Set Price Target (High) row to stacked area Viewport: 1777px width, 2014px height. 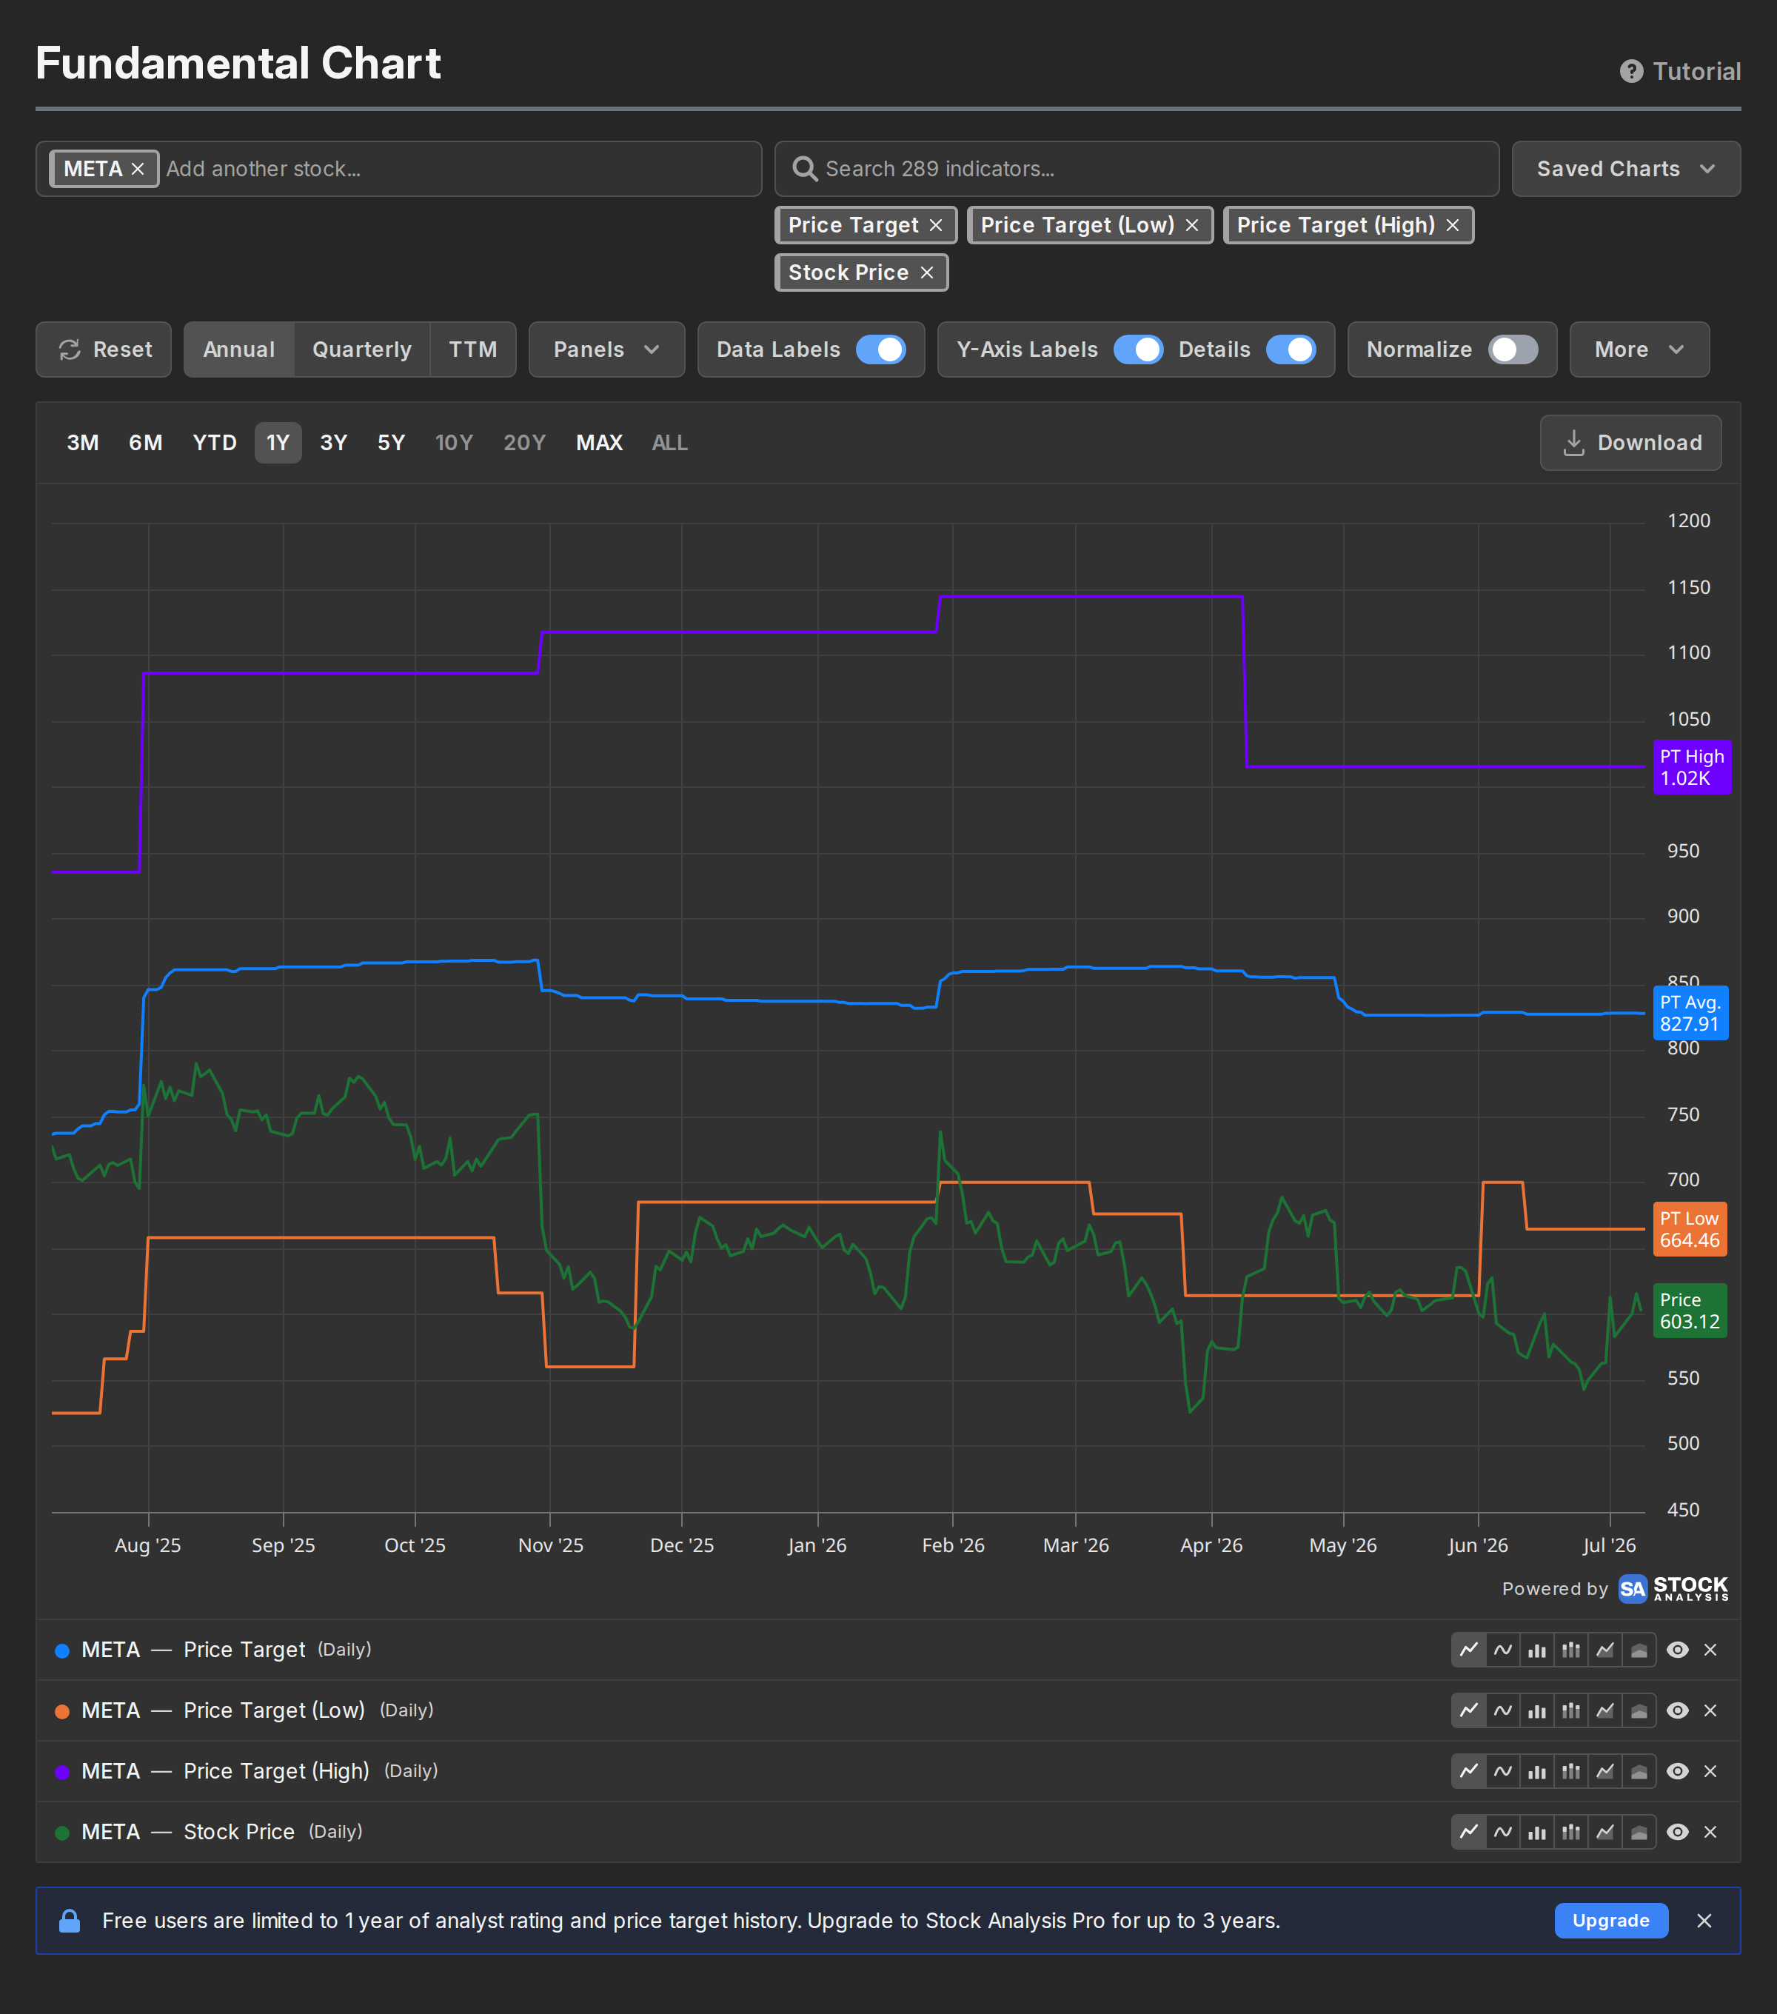click(1639, 1770)
